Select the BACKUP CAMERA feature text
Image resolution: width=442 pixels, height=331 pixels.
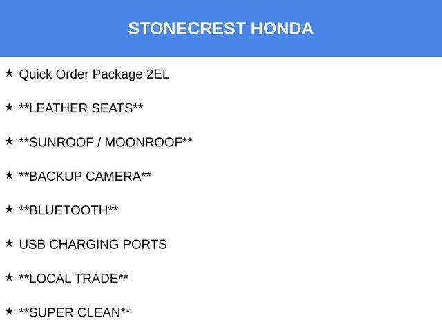pyautogui.click(x=85, y=177)
